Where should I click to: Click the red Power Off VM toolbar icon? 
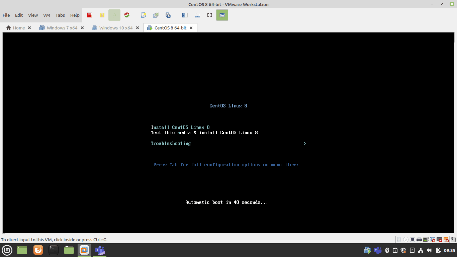click(x=90, y=15)
